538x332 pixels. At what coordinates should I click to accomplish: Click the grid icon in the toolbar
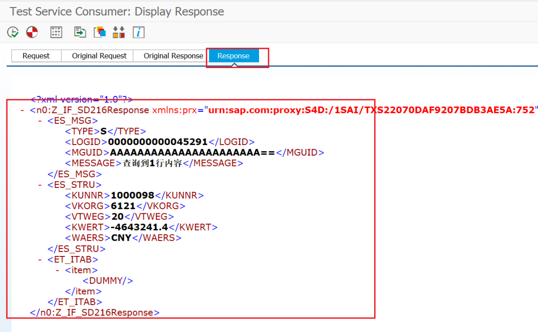56,32
